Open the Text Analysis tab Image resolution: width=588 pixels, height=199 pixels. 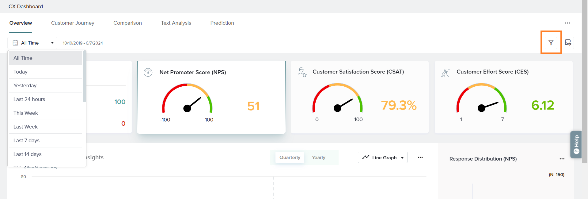(x=176, y=23)
